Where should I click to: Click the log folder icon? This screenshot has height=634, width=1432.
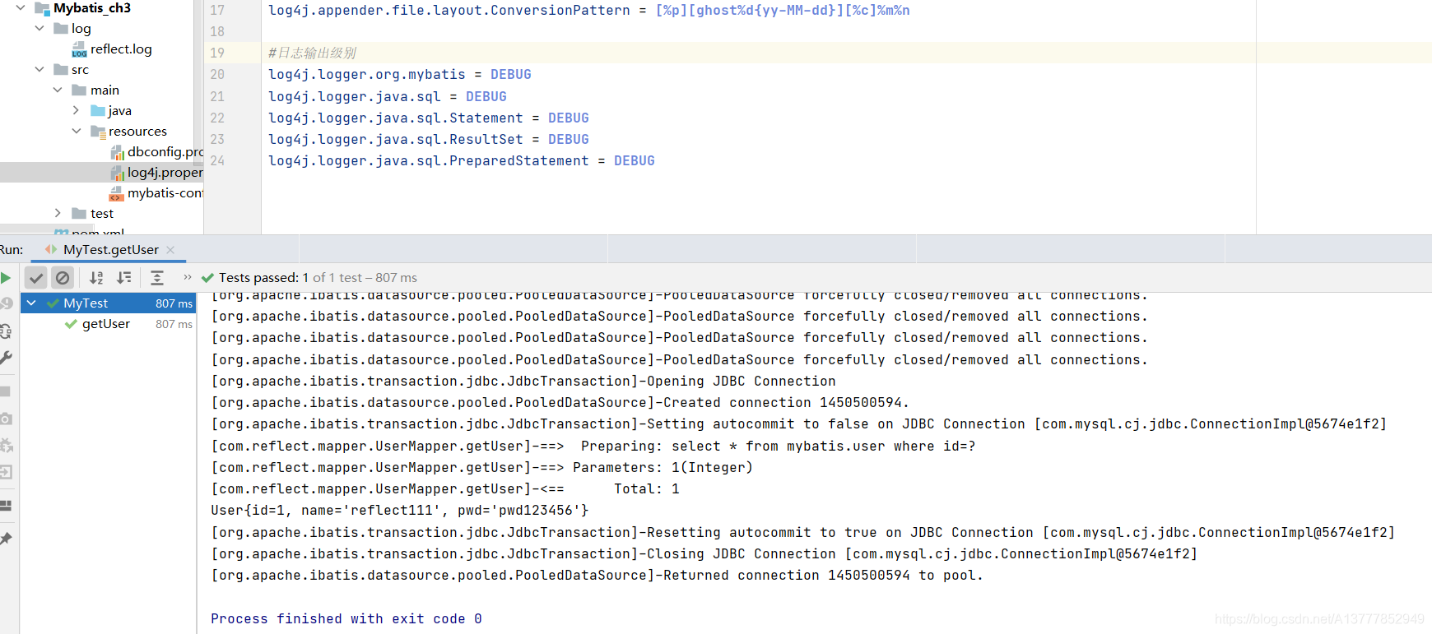coord(61,29)
